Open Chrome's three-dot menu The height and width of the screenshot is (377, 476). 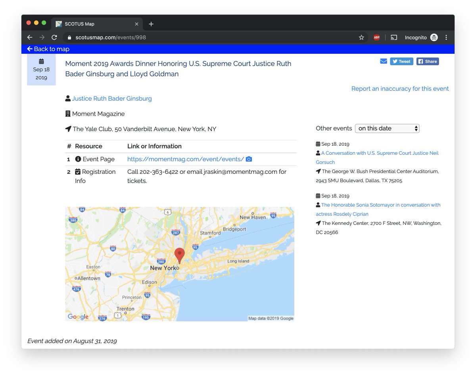[x=446, y=37]
